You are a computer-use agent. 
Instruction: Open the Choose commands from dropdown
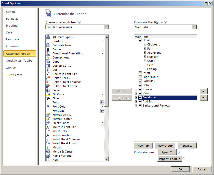point(106,27)
